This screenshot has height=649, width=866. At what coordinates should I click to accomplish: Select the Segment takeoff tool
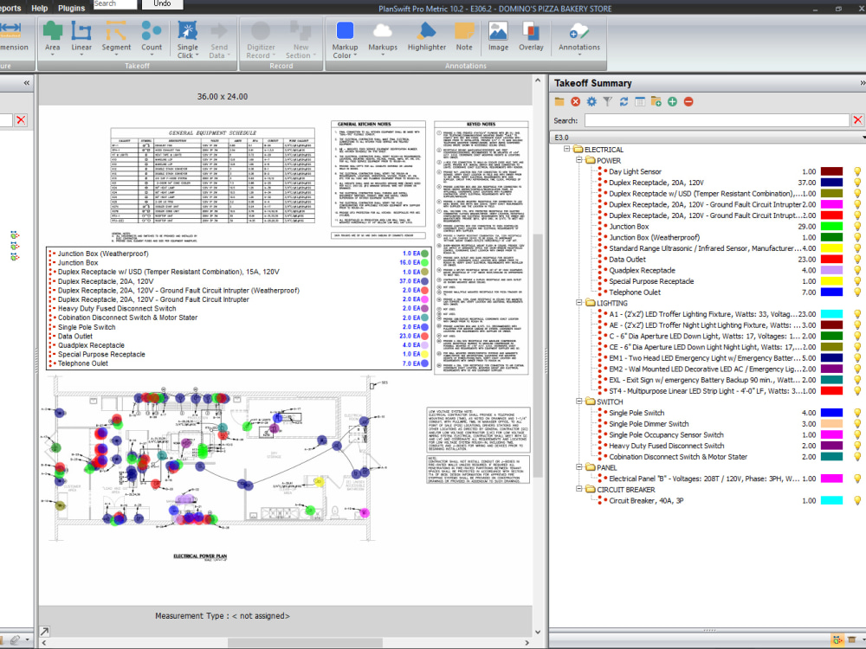[x=116, y=37]
